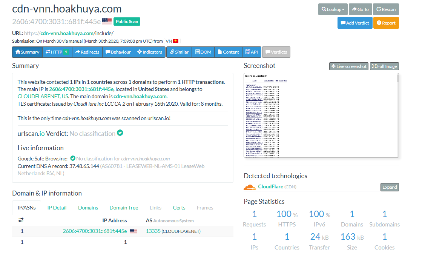
Task: Switch to the HTTP tab
Action: (57, 52)
